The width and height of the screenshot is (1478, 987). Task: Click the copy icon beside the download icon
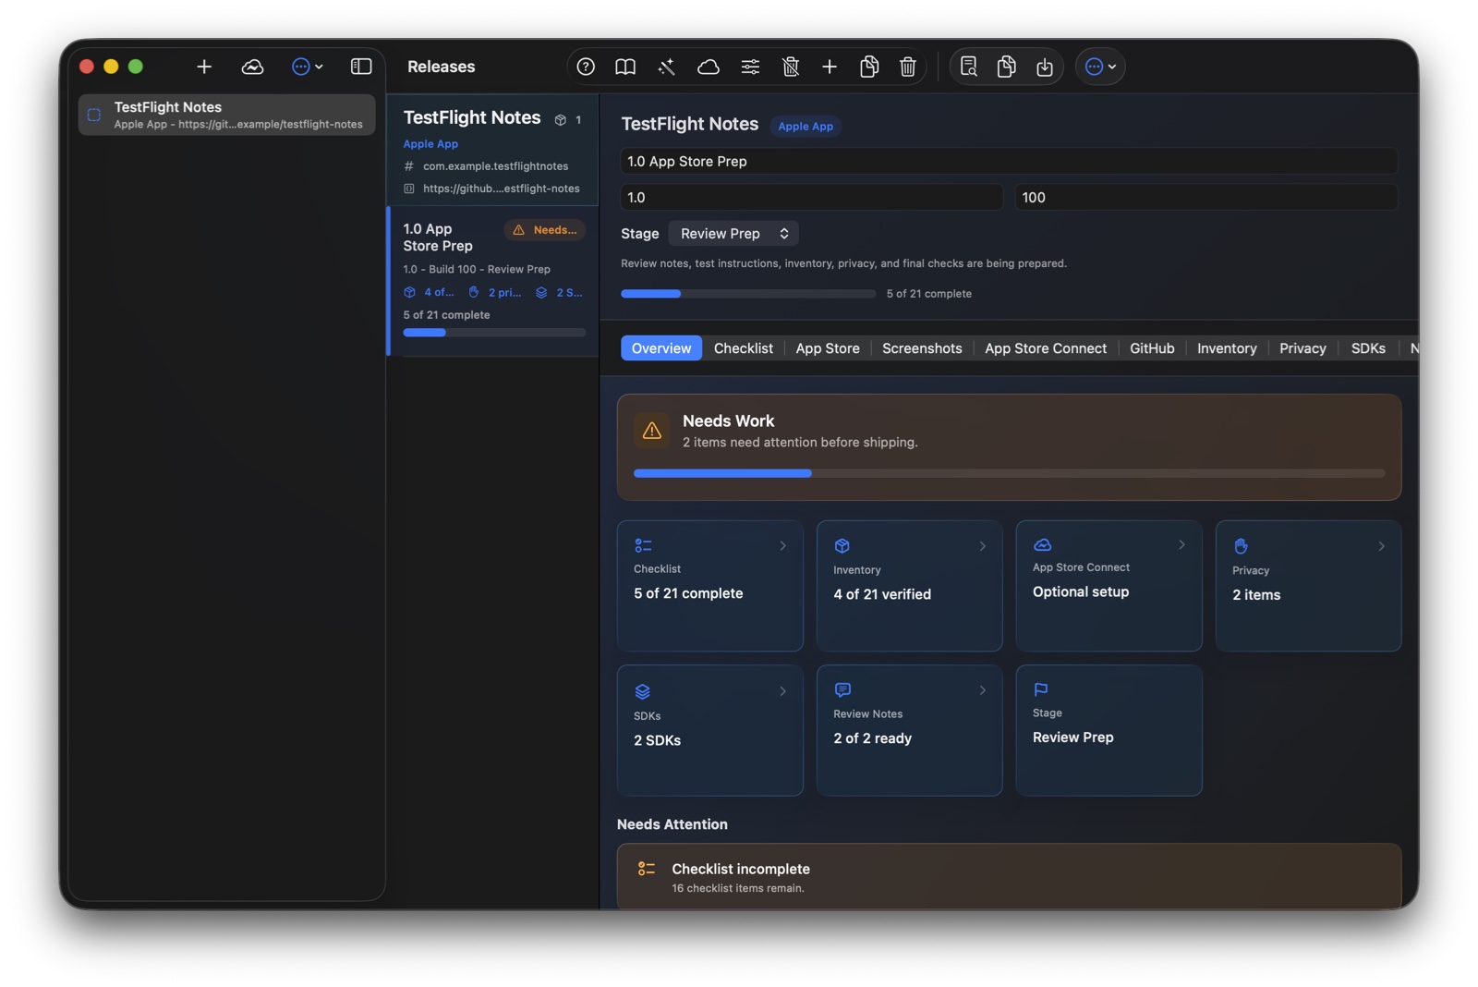click(1007, 67)
